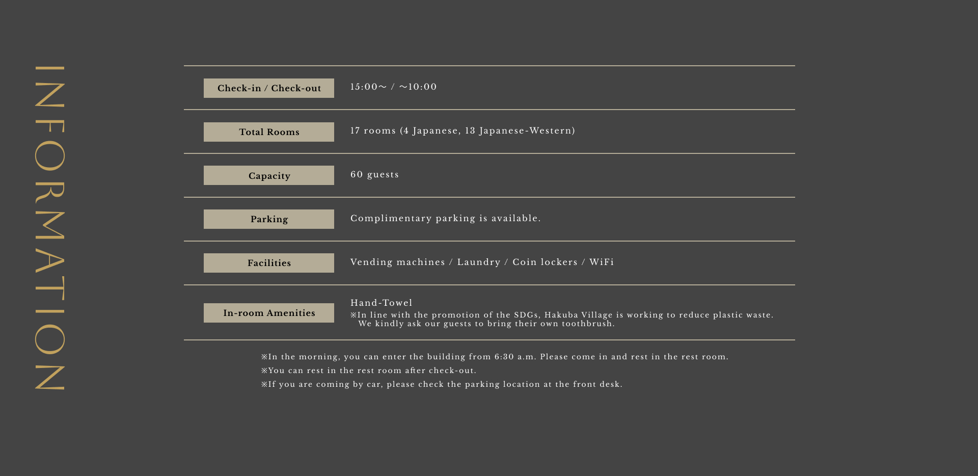The height and width of the screenshot is (476, 978).
Task: Select the Facilities label box
Action: [x=269, y=263]
